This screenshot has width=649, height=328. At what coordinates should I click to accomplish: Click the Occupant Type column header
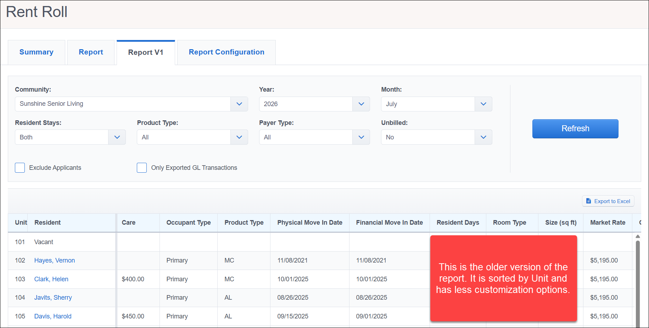[x=189, y=223]
